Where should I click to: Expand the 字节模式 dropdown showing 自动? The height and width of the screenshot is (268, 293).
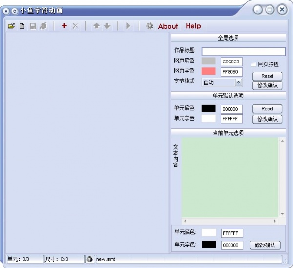[222, 82]
